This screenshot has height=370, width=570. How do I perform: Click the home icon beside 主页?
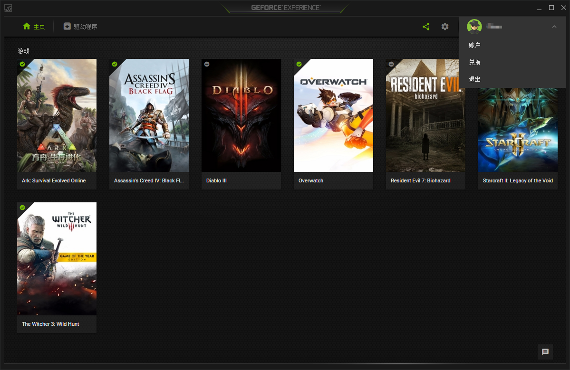pos(27,26)
